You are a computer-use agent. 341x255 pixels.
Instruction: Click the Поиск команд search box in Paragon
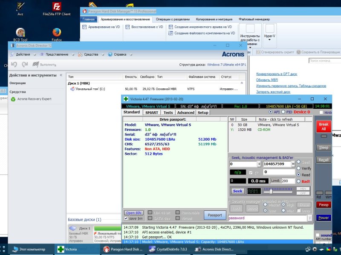point(324,61)
